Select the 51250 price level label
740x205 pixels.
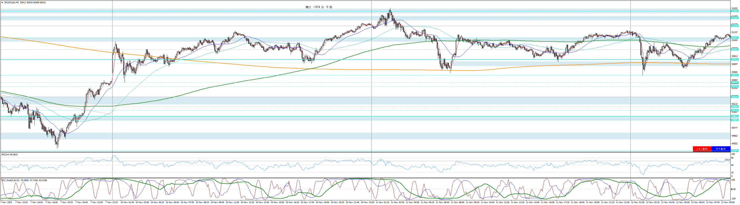(735, 26)
